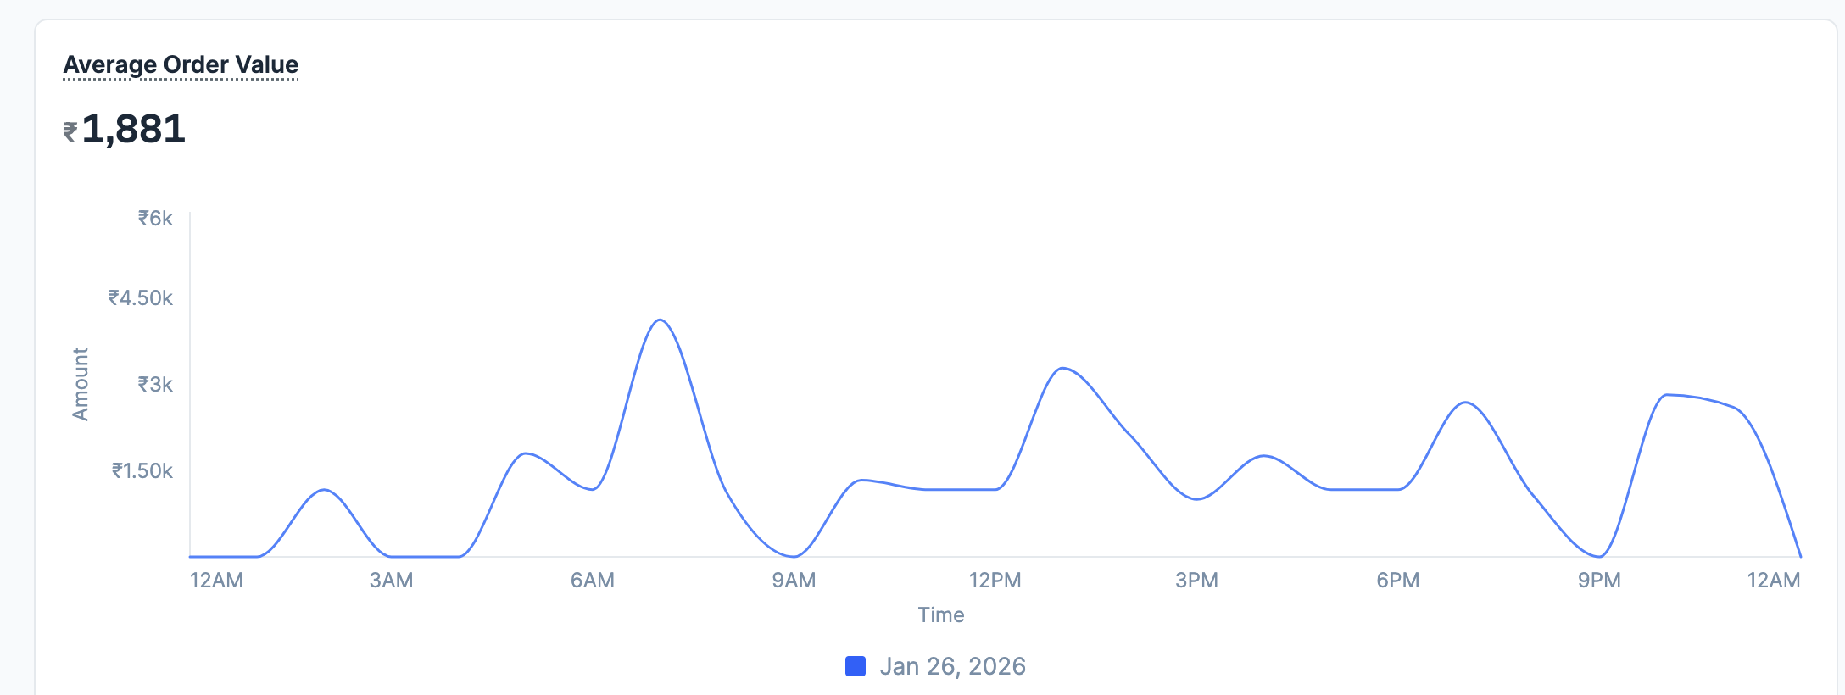The height and width of the screenshot is (695, 1845).
Task: Click the 9PM tick label
Action: (1599, 581)
